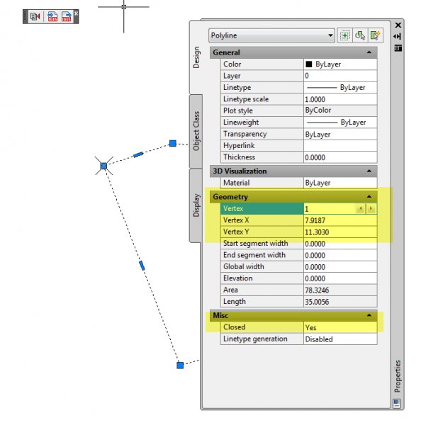The image size is (438, 425).
Task: Switch to the Display tab
Action: coord(196,205)
